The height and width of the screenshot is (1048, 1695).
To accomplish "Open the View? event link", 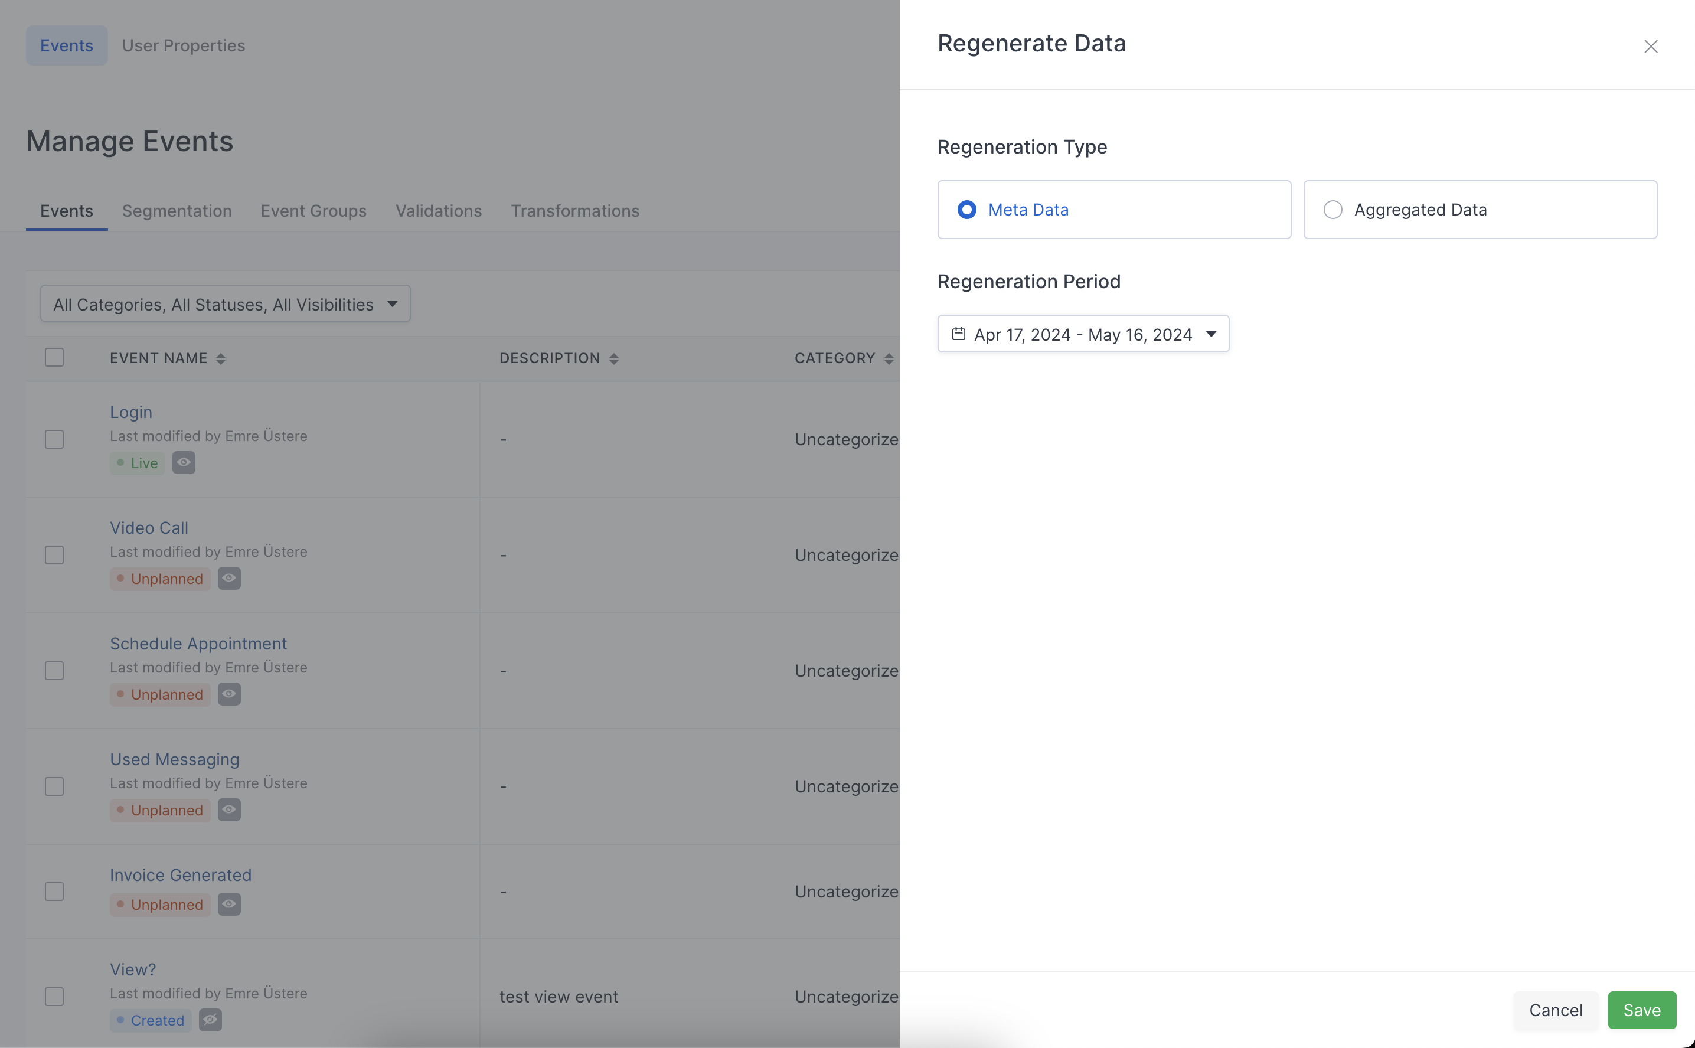I will coord(133,969).
